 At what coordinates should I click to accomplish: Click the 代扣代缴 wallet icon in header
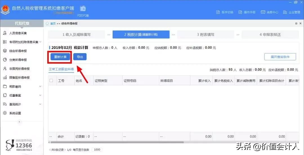coord(83,8)
